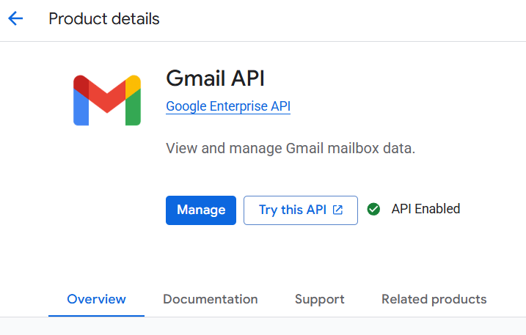Image resolution: width=526 pixels, height=335 pixels.
Task: Switch to the Documentation tab
Action: tap(210, 299)
